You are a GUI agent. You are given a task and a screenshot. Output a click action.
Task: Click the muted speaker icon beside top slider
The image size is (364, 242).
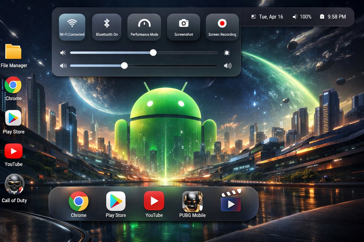[63, 53]
